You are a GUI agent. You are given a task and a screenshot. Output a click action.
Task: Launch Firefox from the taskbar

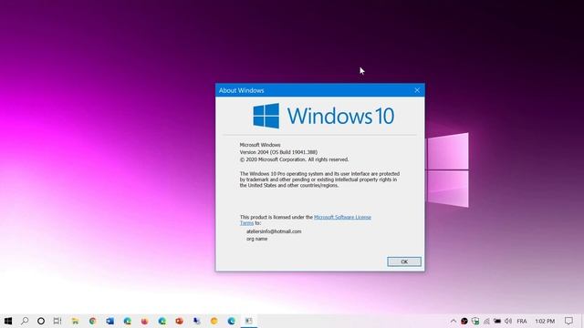coord(144,321)
